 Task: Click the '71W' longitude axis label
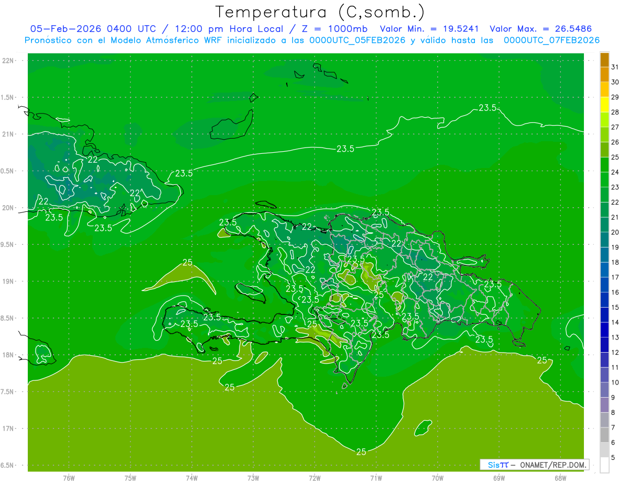pyautogui.click(x=376, y=478)
